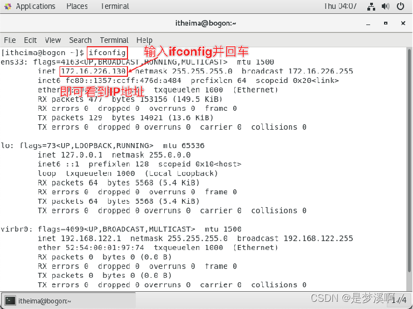Open the Search menu
413x309 pixels.
pyautogui.click(x=80, y=40)
